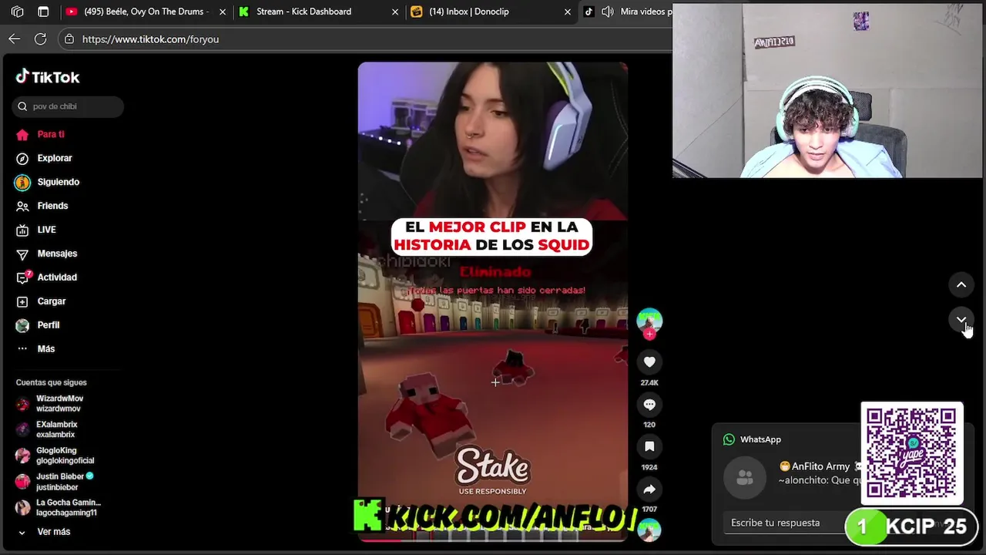
Task: Open comments showing 120
Action: click(649, 404)
